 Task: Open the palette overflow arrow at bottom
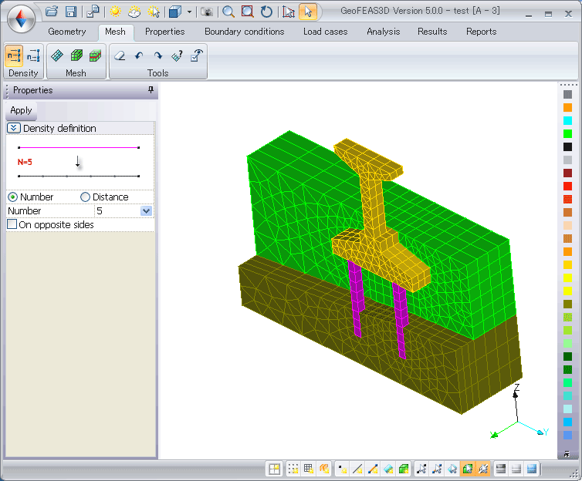567,454
